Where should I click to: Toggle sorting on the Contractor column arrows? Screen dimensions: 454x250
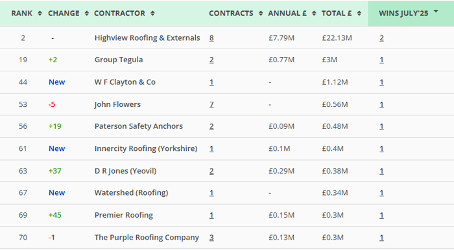click(x=152, y=14)
